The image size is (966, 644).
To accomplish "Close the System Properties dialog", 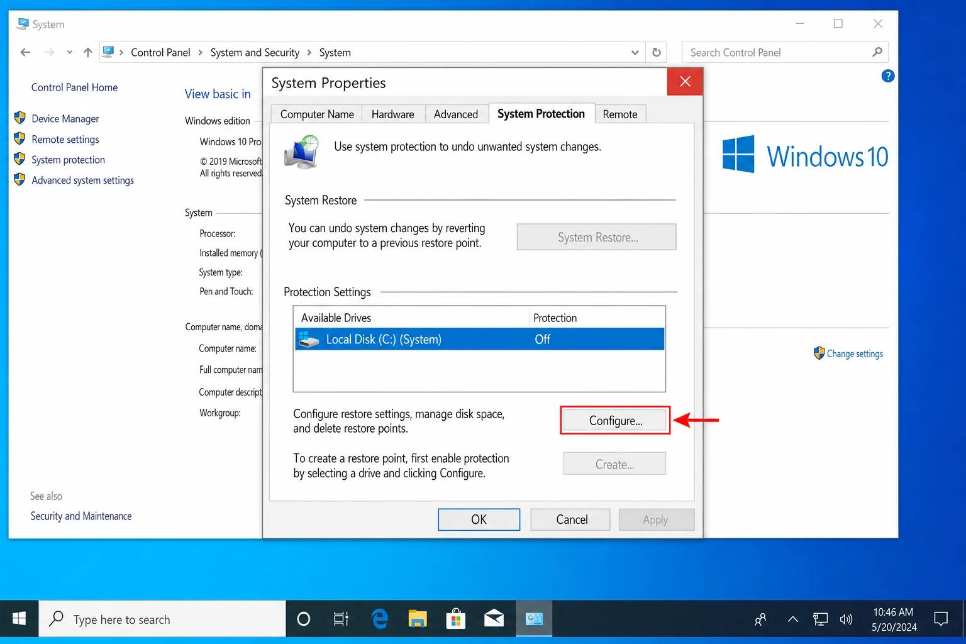I will pyautogui.click(x=685, y=82).
